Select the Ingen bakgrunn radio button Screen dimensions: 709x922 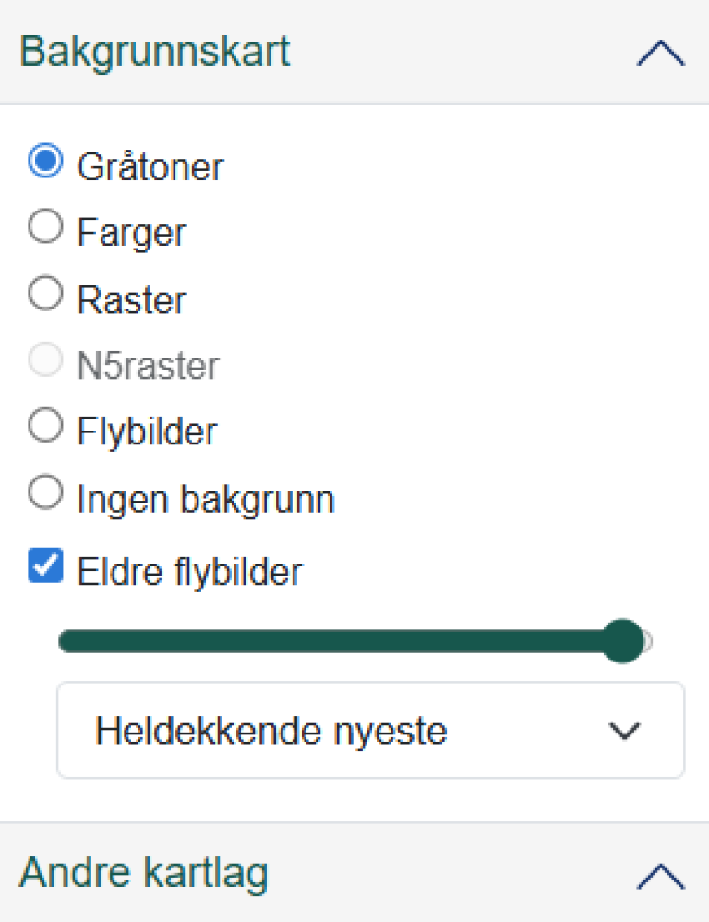click(45, 494)
